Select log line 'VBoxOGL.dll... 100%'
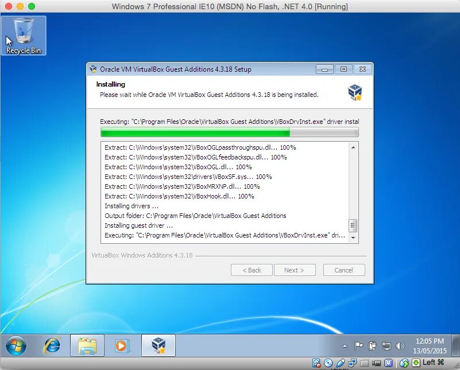460x370 pixels. point(178,167)
